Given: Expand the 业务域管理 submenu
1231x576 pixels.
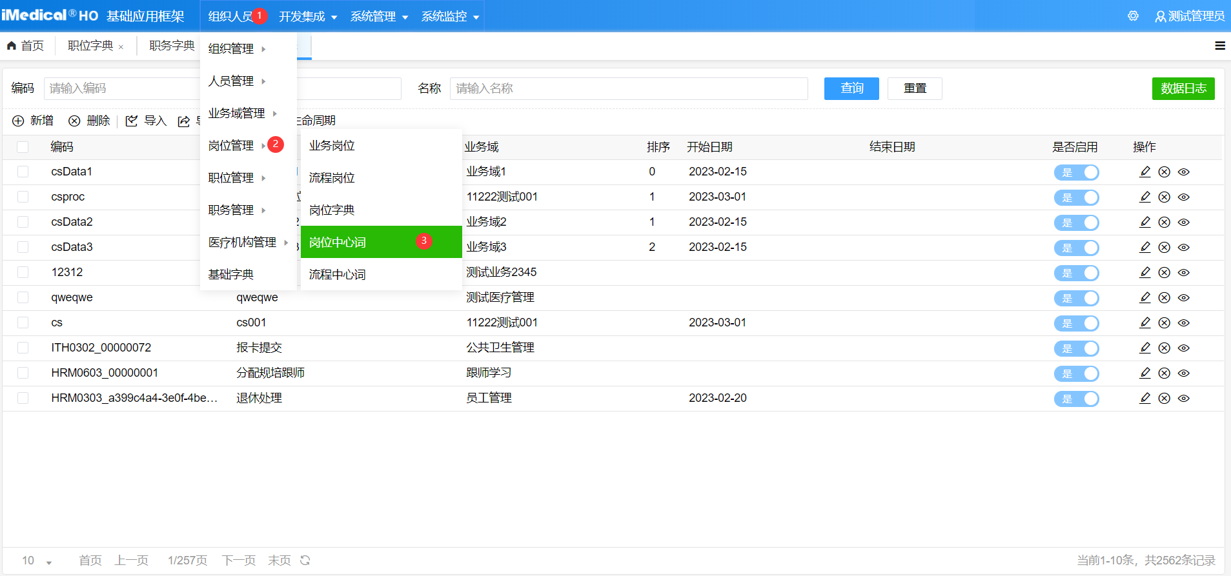Looking at the screenshot, I should pyautogui.click(x=248, y=114).
